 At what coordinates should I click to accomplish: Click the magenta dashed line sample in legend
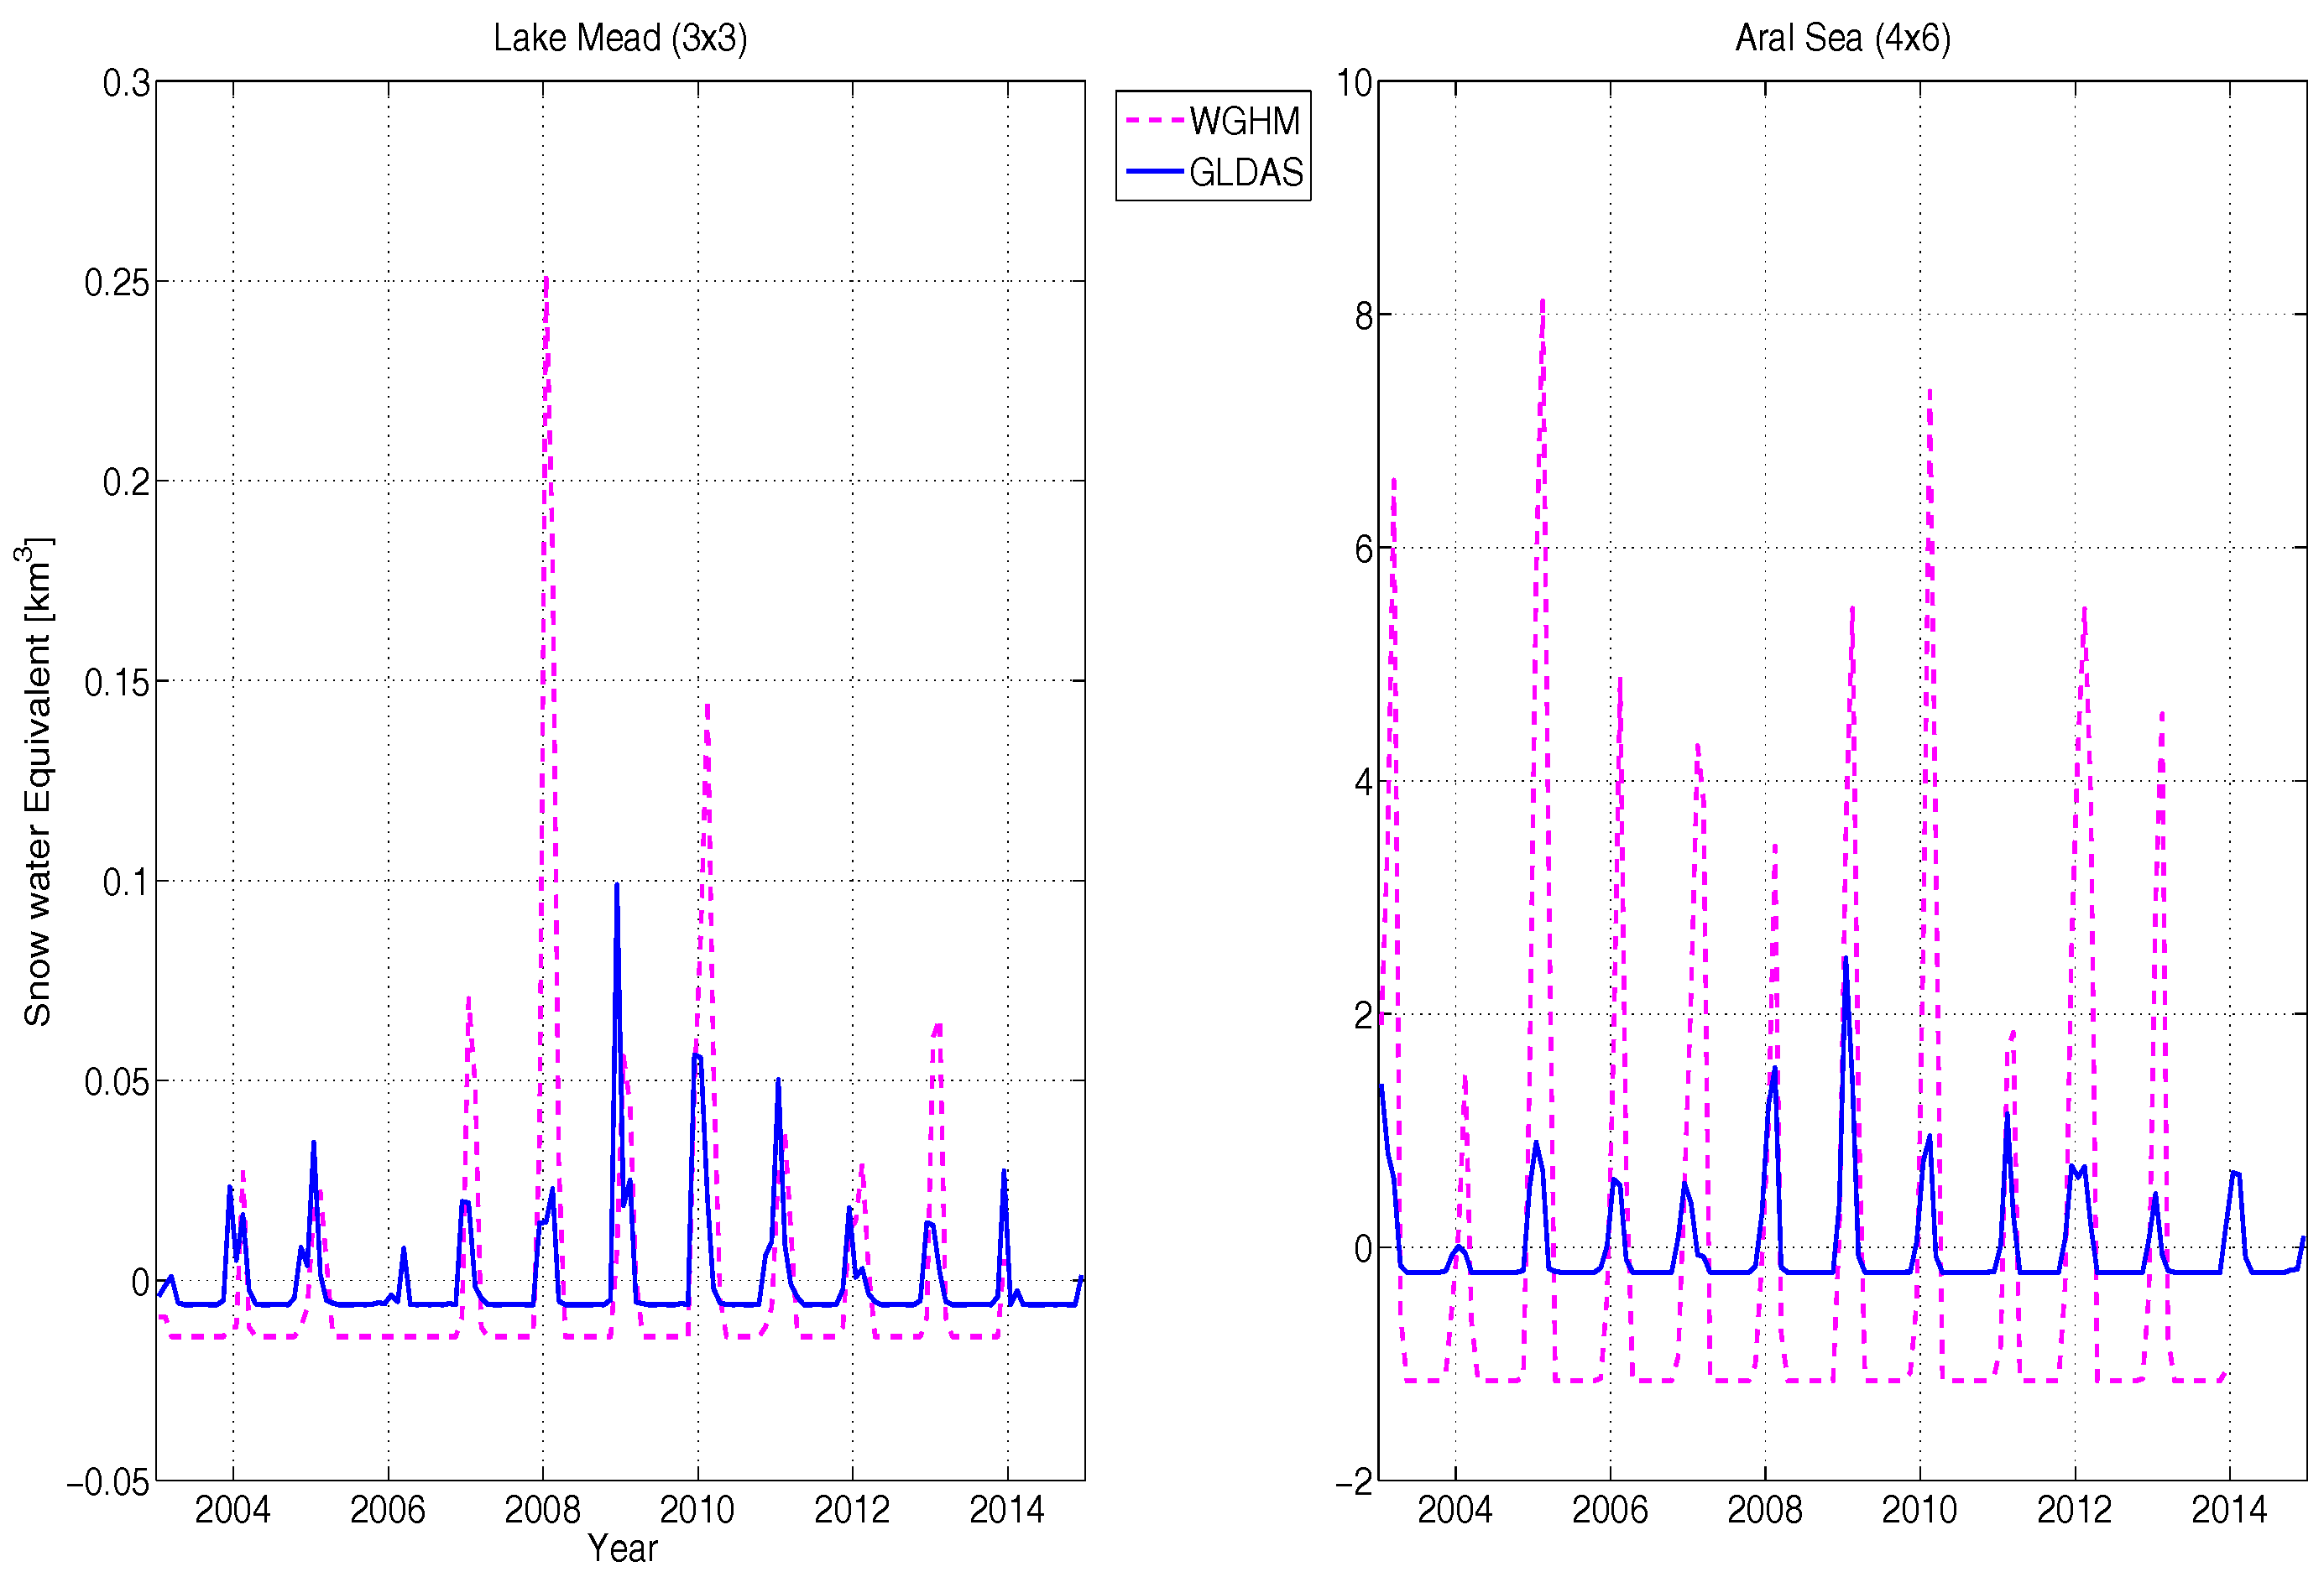[x=1154, y=121]
